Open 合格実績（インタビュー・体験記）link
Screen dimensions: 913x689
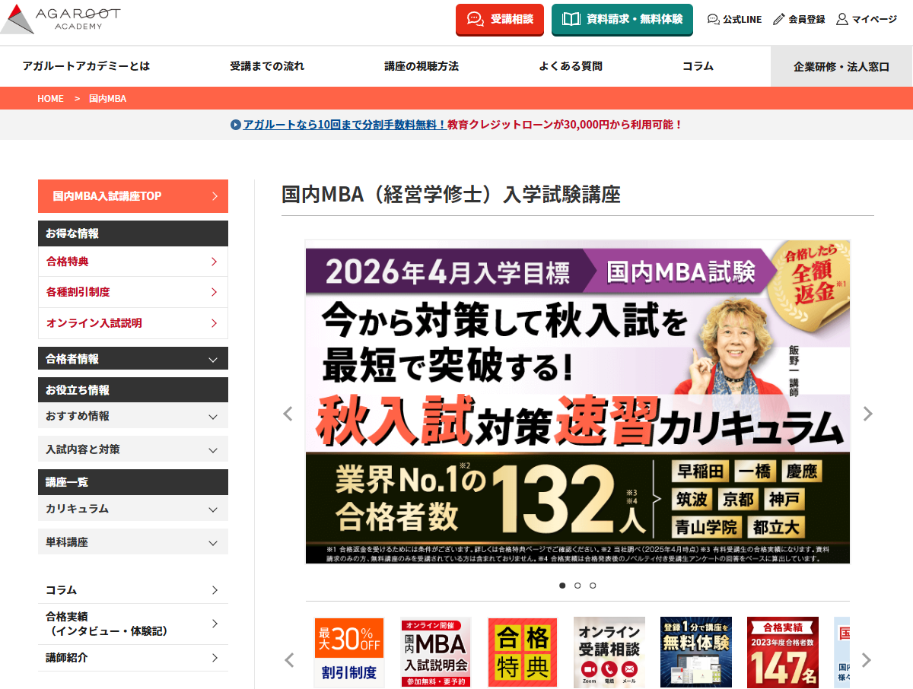[x=133, y=624]
